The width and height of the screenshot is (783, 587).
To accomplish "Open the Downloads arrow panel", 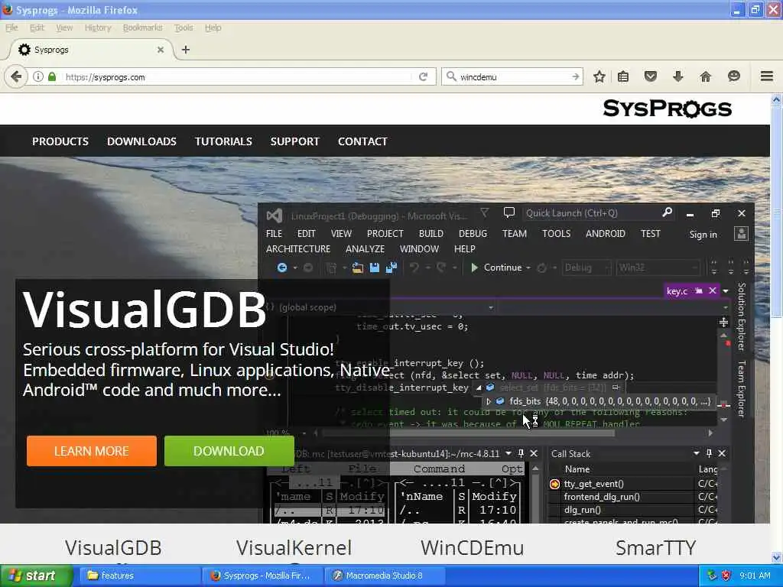I will [677, 76].
